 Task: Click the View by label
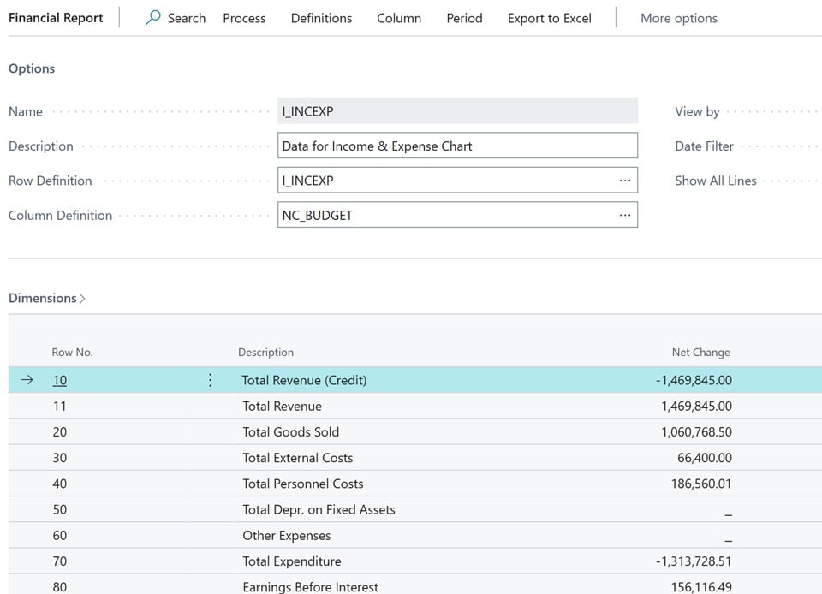pos(697,111)
